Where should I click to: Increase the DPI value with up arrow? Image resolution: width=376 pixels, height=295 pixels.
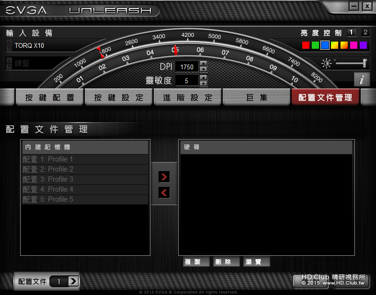tap(204, 64)
